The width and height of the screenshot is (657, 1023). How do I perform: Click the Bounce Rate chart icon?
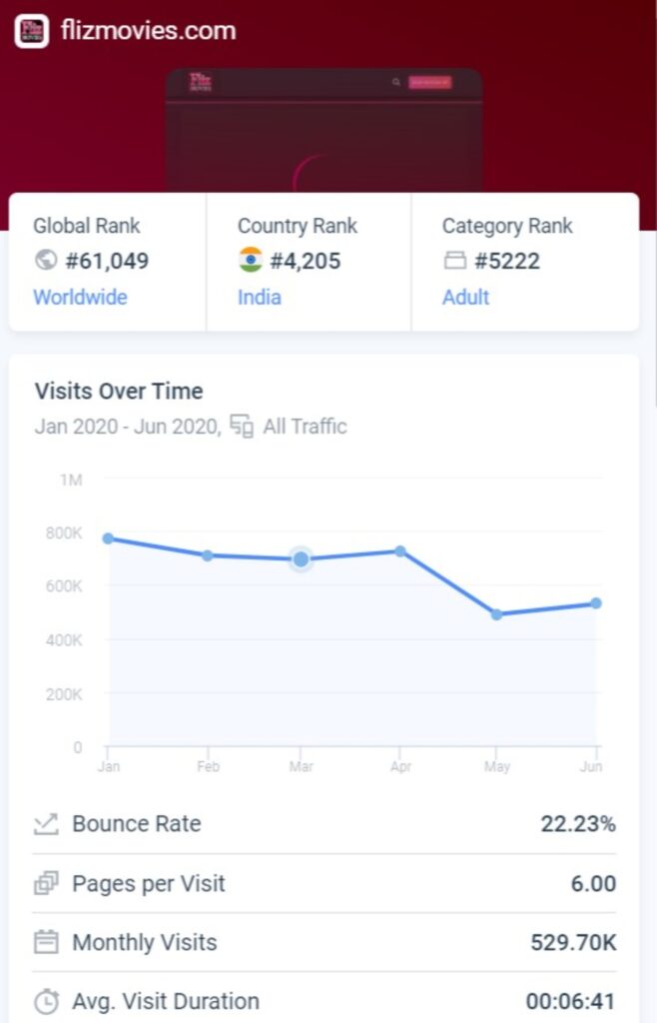(x=46, y=824)
